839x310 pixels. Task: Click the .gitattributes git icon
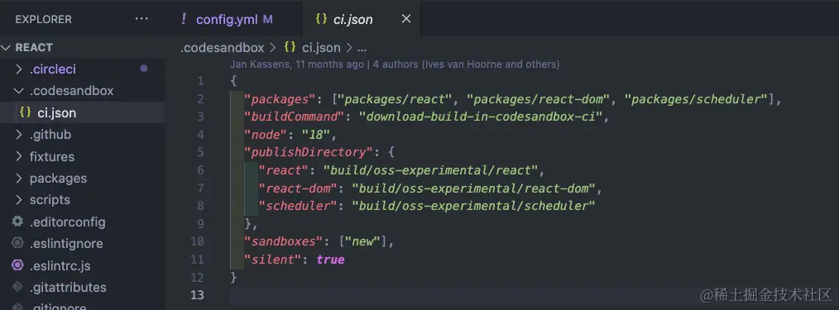point(17,287)
